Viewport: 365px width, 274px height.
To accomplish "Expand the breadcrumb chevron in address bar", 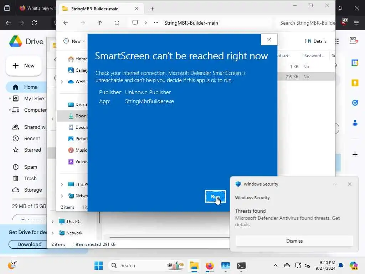I will [x=146, y=23].
